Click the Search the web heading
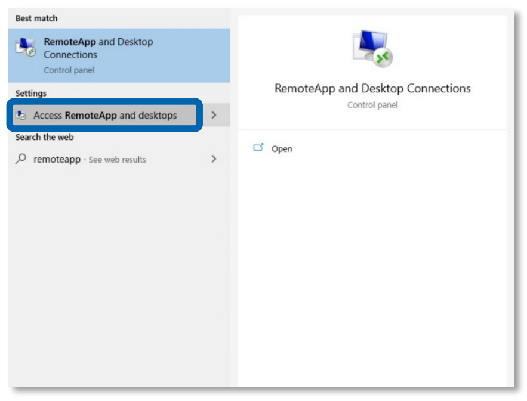This screenshot has width=527, height=401. (x=44, y=137)
